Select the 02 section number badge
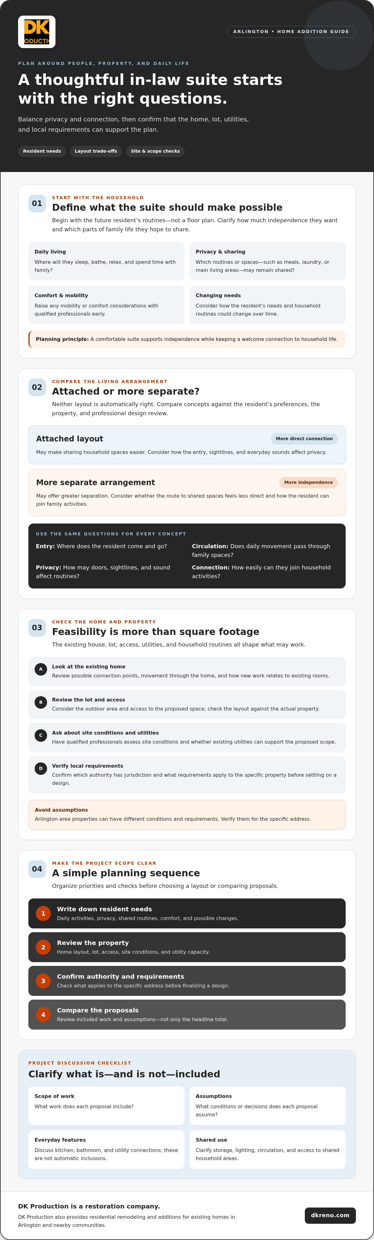Screen dimensions: 374x1240 [x=37, y=387]
